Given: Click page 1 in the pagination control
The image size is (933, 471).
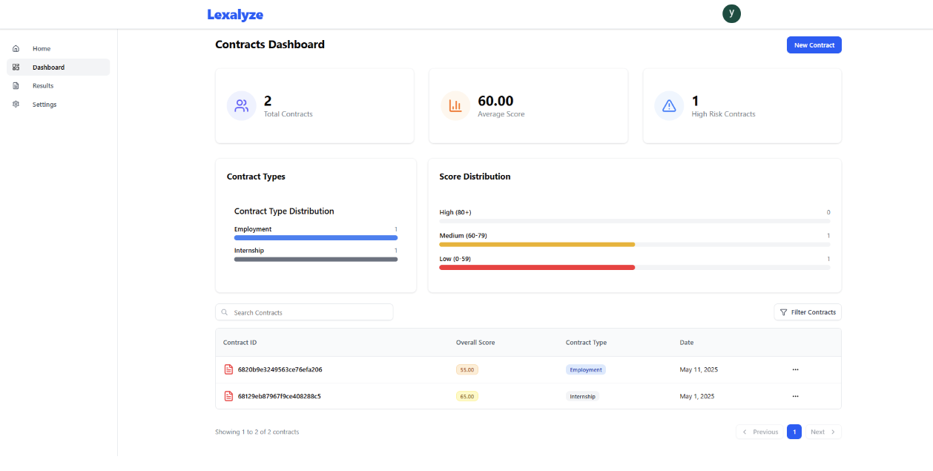Looking at the screenshot, I should tap(794, 432).
